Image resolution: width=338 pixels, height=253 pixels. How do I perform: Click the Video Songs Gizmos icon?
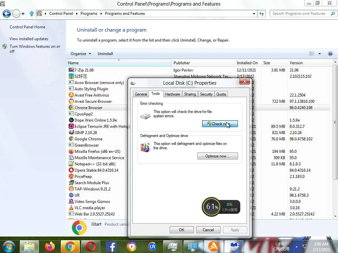click(x=71, y=201)
